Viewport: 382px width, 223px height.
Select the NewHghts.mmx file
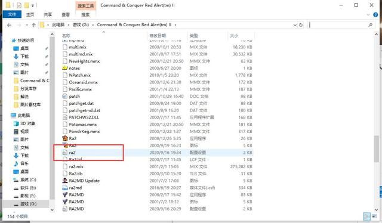84,61
